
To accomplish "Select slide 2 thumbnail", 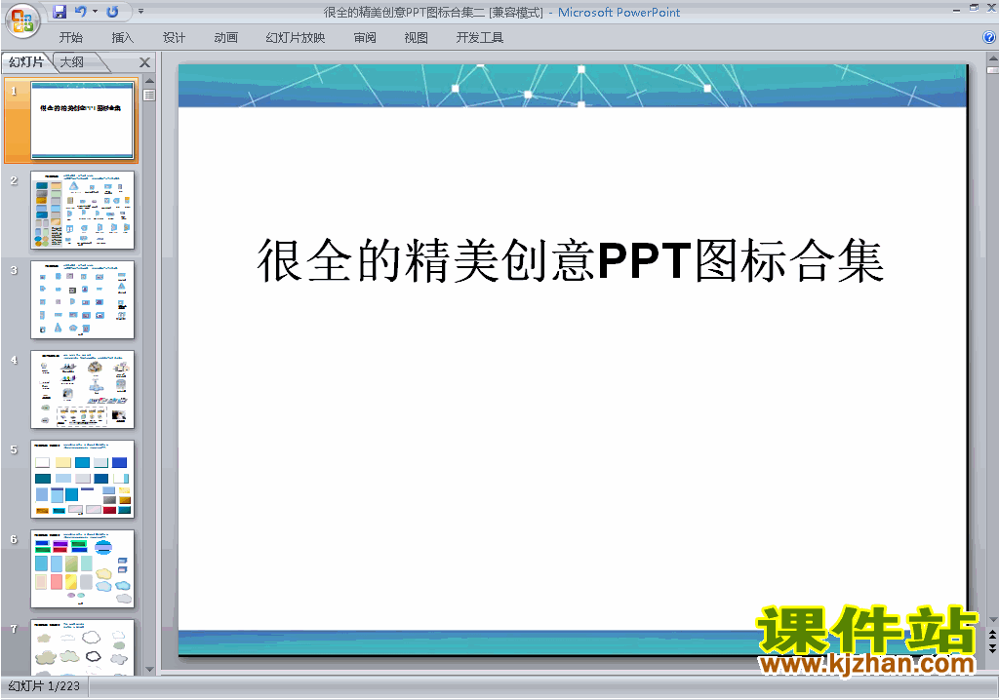I will tap(82, 210).
